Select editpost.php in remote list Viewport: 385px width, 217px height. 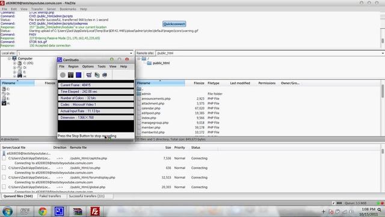(x=151, y=113)
